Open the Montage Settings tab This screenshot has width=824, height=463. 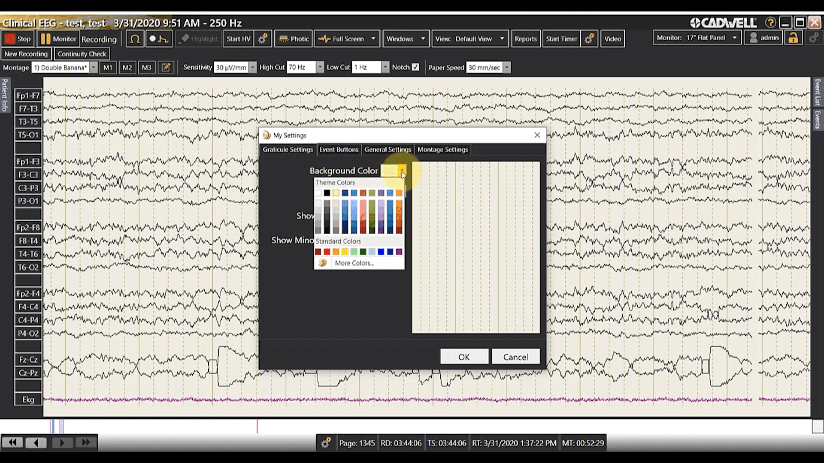pos(442,150)
